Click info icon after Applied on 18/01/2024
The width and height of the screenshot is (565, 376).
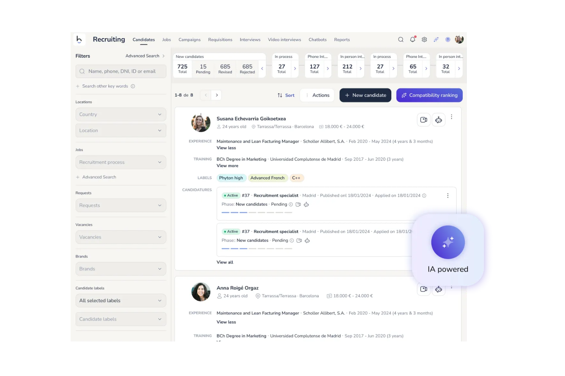(x=424, y=195)
